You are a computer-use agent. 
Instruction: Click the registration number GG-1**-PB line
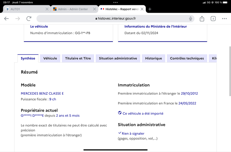60,33
